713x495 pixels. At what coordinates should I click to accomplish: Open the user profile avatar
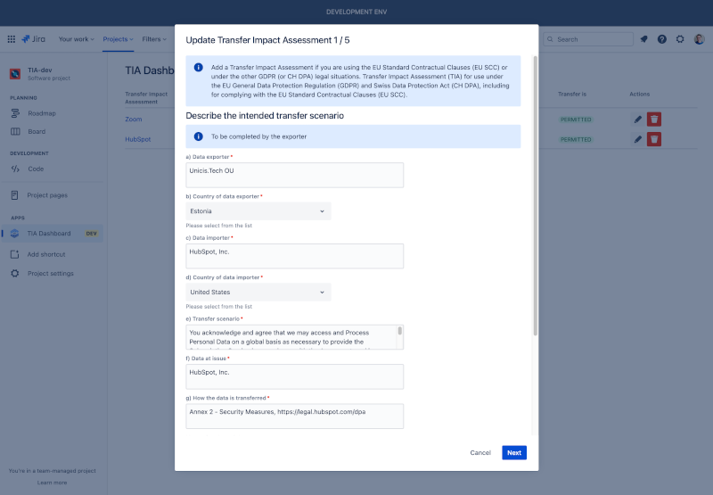[699, 39]
